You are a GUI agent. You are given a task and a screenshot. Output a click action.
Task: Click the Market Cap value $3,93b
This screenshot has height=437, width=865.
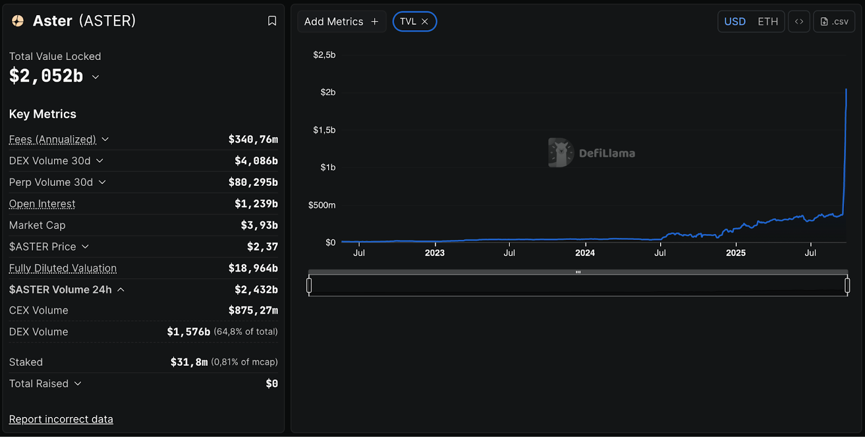click(x=259, y=225)
